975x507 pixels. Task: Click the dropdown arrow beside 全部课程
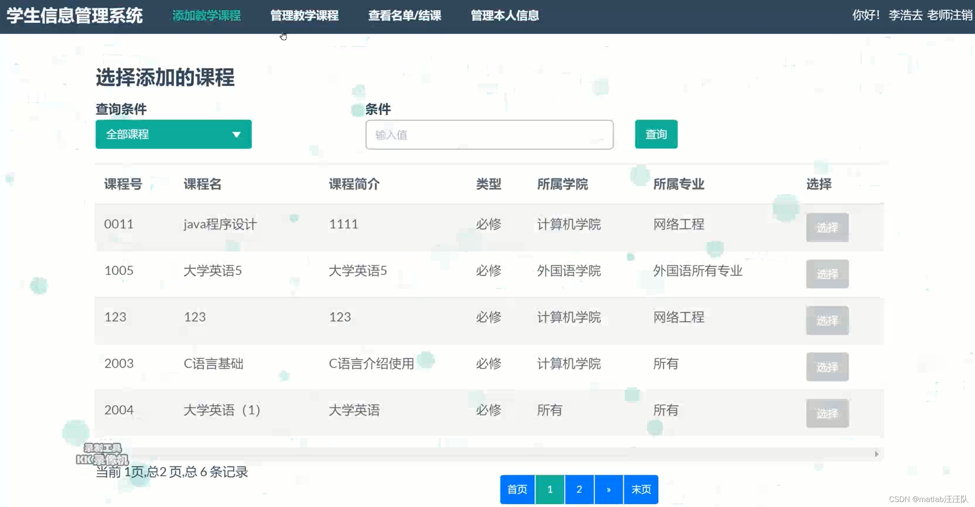[236, 135]
